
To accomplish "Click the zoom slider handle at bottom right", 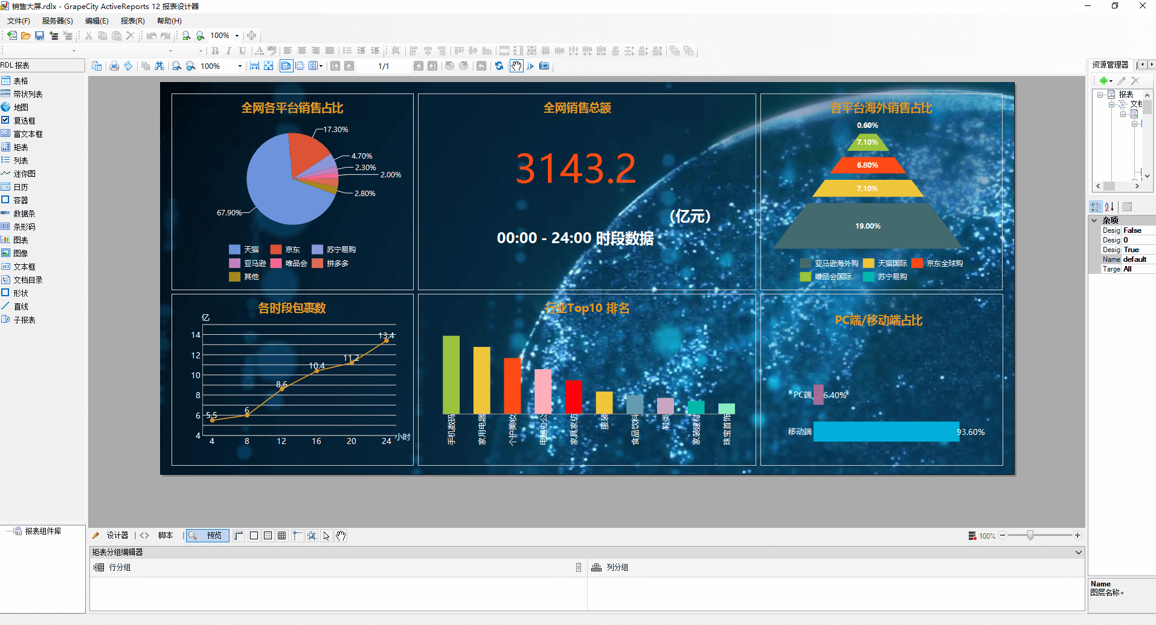I will pyautogui.click(x=1030, y=536).
